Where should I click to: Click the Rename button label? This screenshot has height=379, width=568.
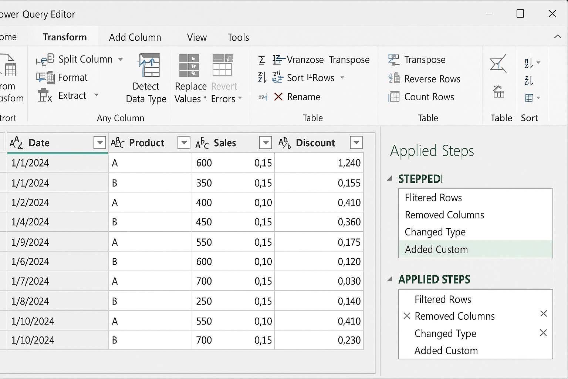click(x=304, y=97)
